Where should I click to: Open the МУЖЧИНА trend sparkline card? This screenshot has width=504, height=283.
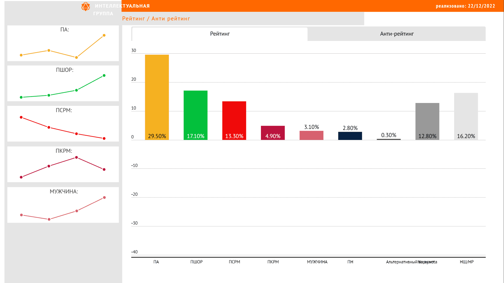click(x=63, y=205)
